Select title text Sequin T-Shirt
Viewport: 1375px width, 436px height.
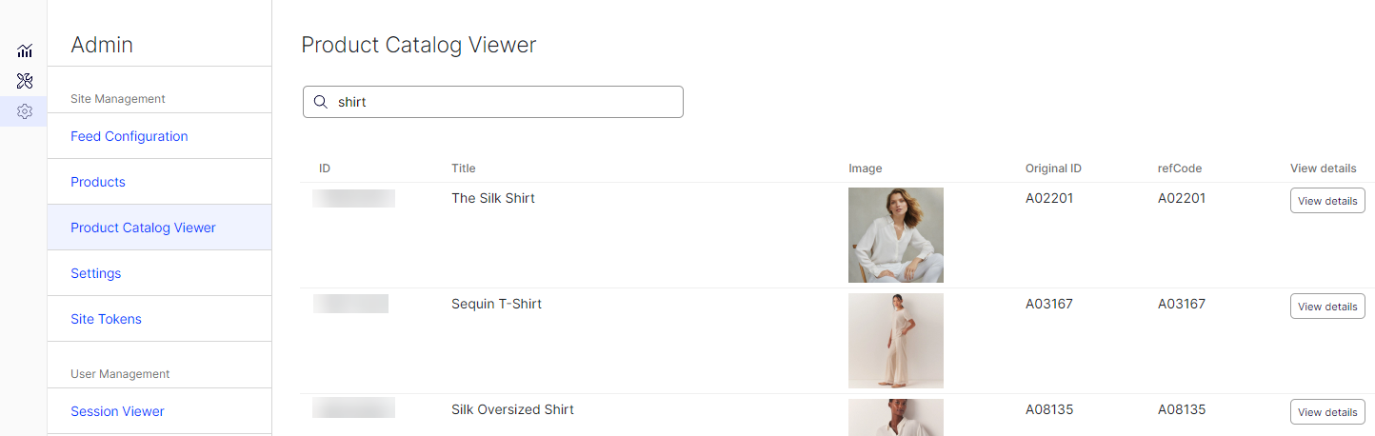pyautogui.click(x=496, y=304)
